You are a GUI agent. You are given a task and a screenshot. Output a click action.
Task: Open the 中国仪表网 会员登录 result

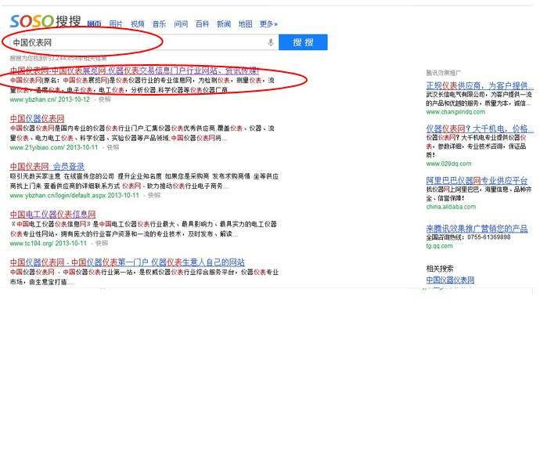[47, 166]
